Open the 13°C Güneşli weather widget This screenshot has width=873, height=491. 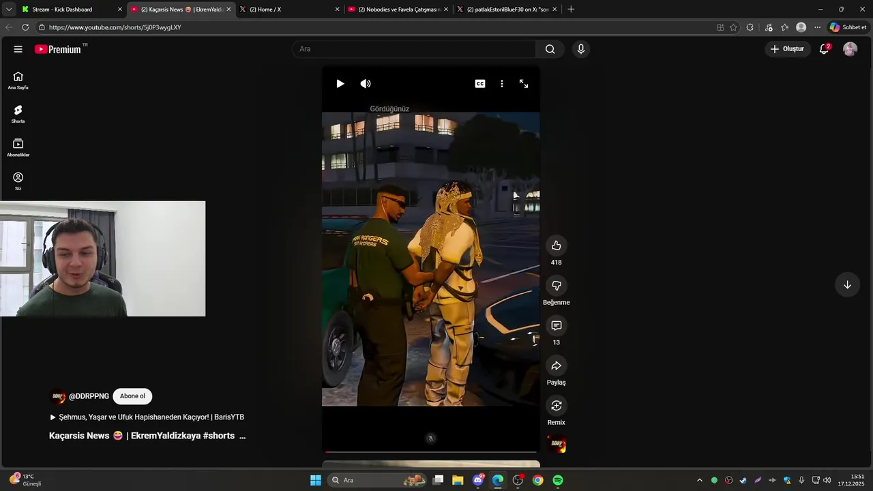coord(27,480)
